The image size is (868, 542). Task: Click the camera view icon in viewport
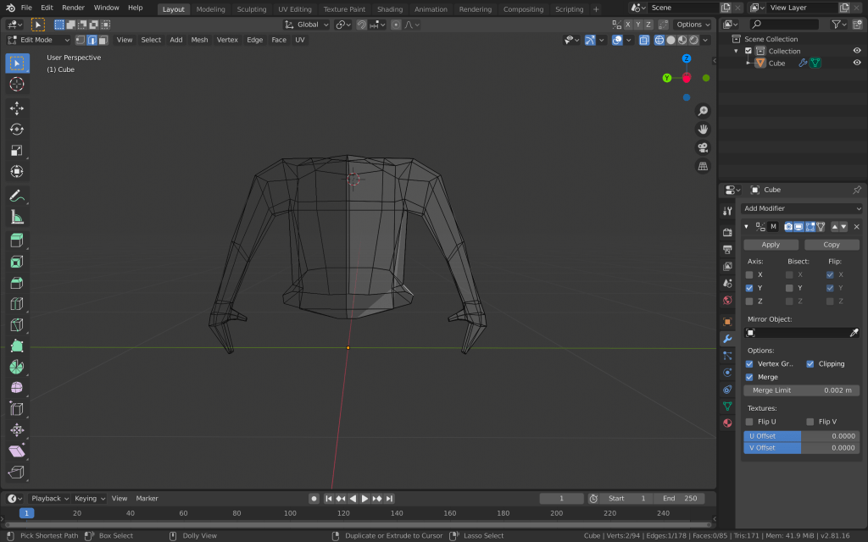coord(703,147)
